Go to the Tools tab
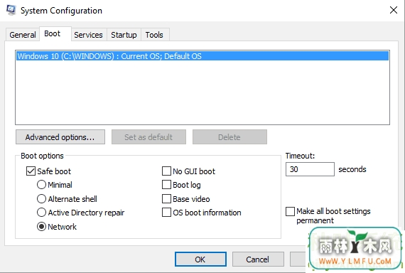 pos(154,35)
